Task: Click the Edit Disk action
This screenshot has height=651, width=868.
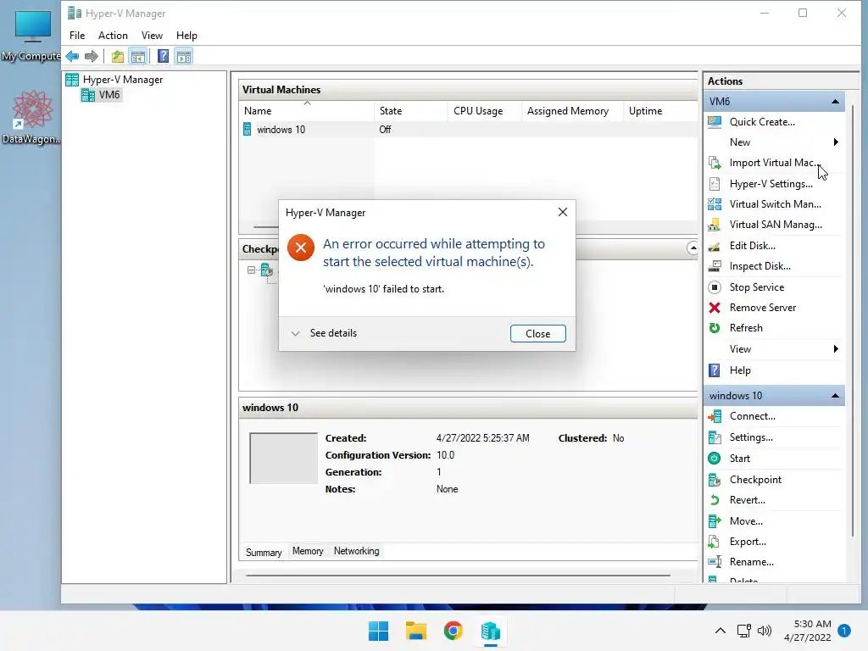Action: point(753,246)
